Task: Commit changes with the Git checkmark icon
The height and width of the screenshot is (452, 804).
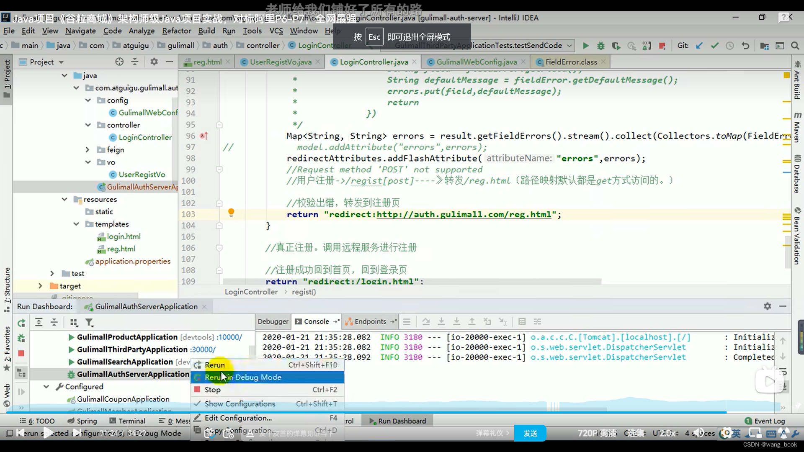Action: pos(715,46)
